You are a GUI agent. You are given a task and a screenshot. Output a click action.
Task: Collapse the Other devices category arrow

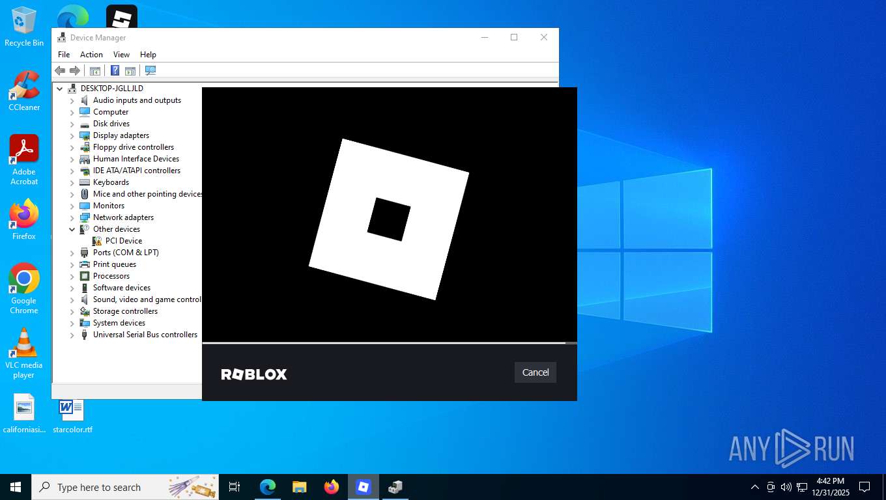tap(72, 229)
